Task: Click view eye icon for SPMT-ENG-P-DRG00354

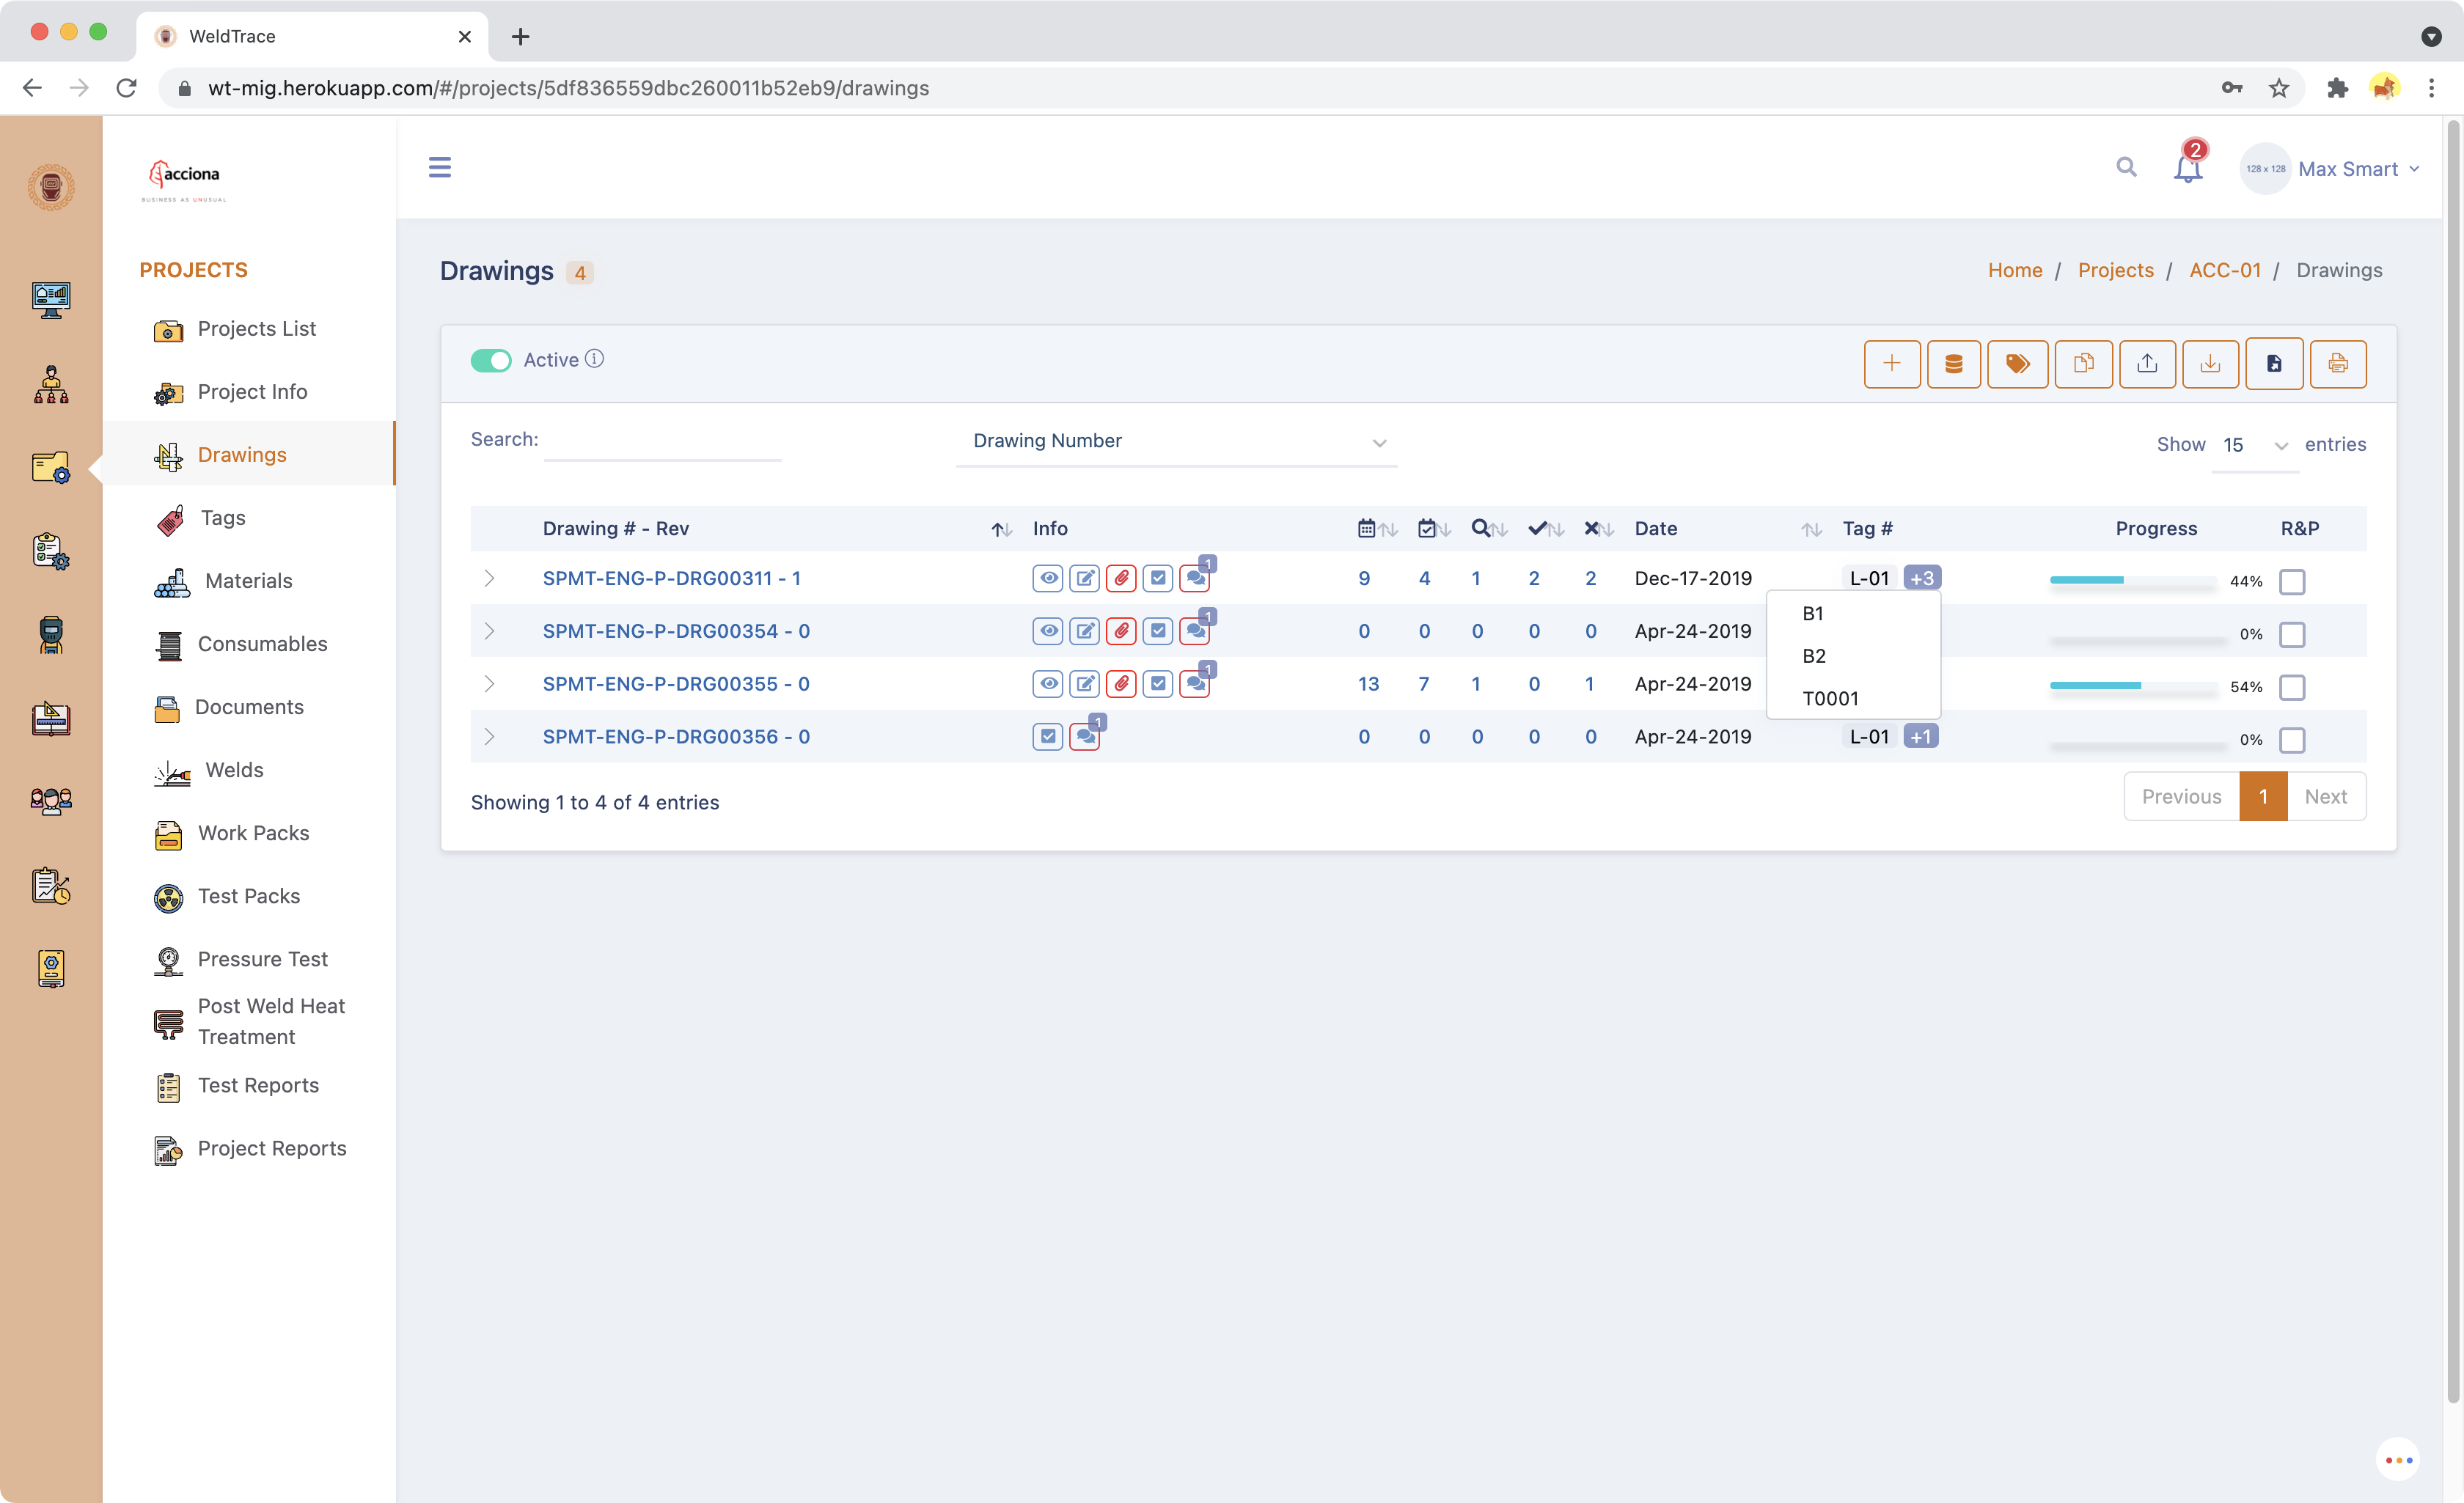Action: click(1047, 631)
